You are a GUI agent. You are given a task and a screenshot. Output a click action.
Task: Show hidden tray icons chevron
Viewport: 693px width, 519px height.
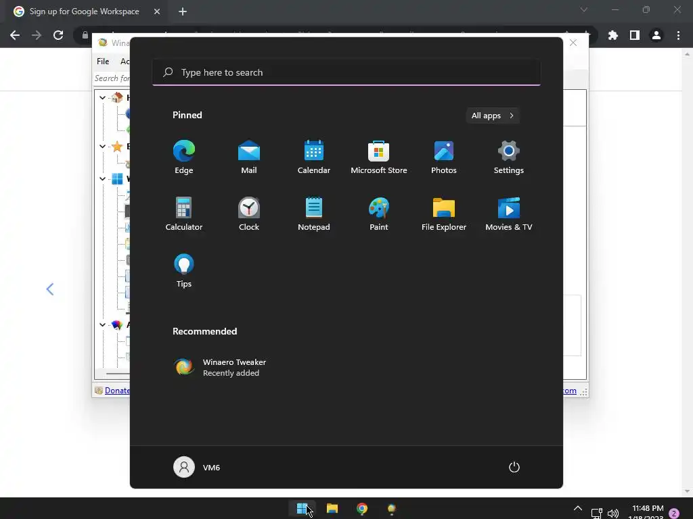click(x=578, y=508)
